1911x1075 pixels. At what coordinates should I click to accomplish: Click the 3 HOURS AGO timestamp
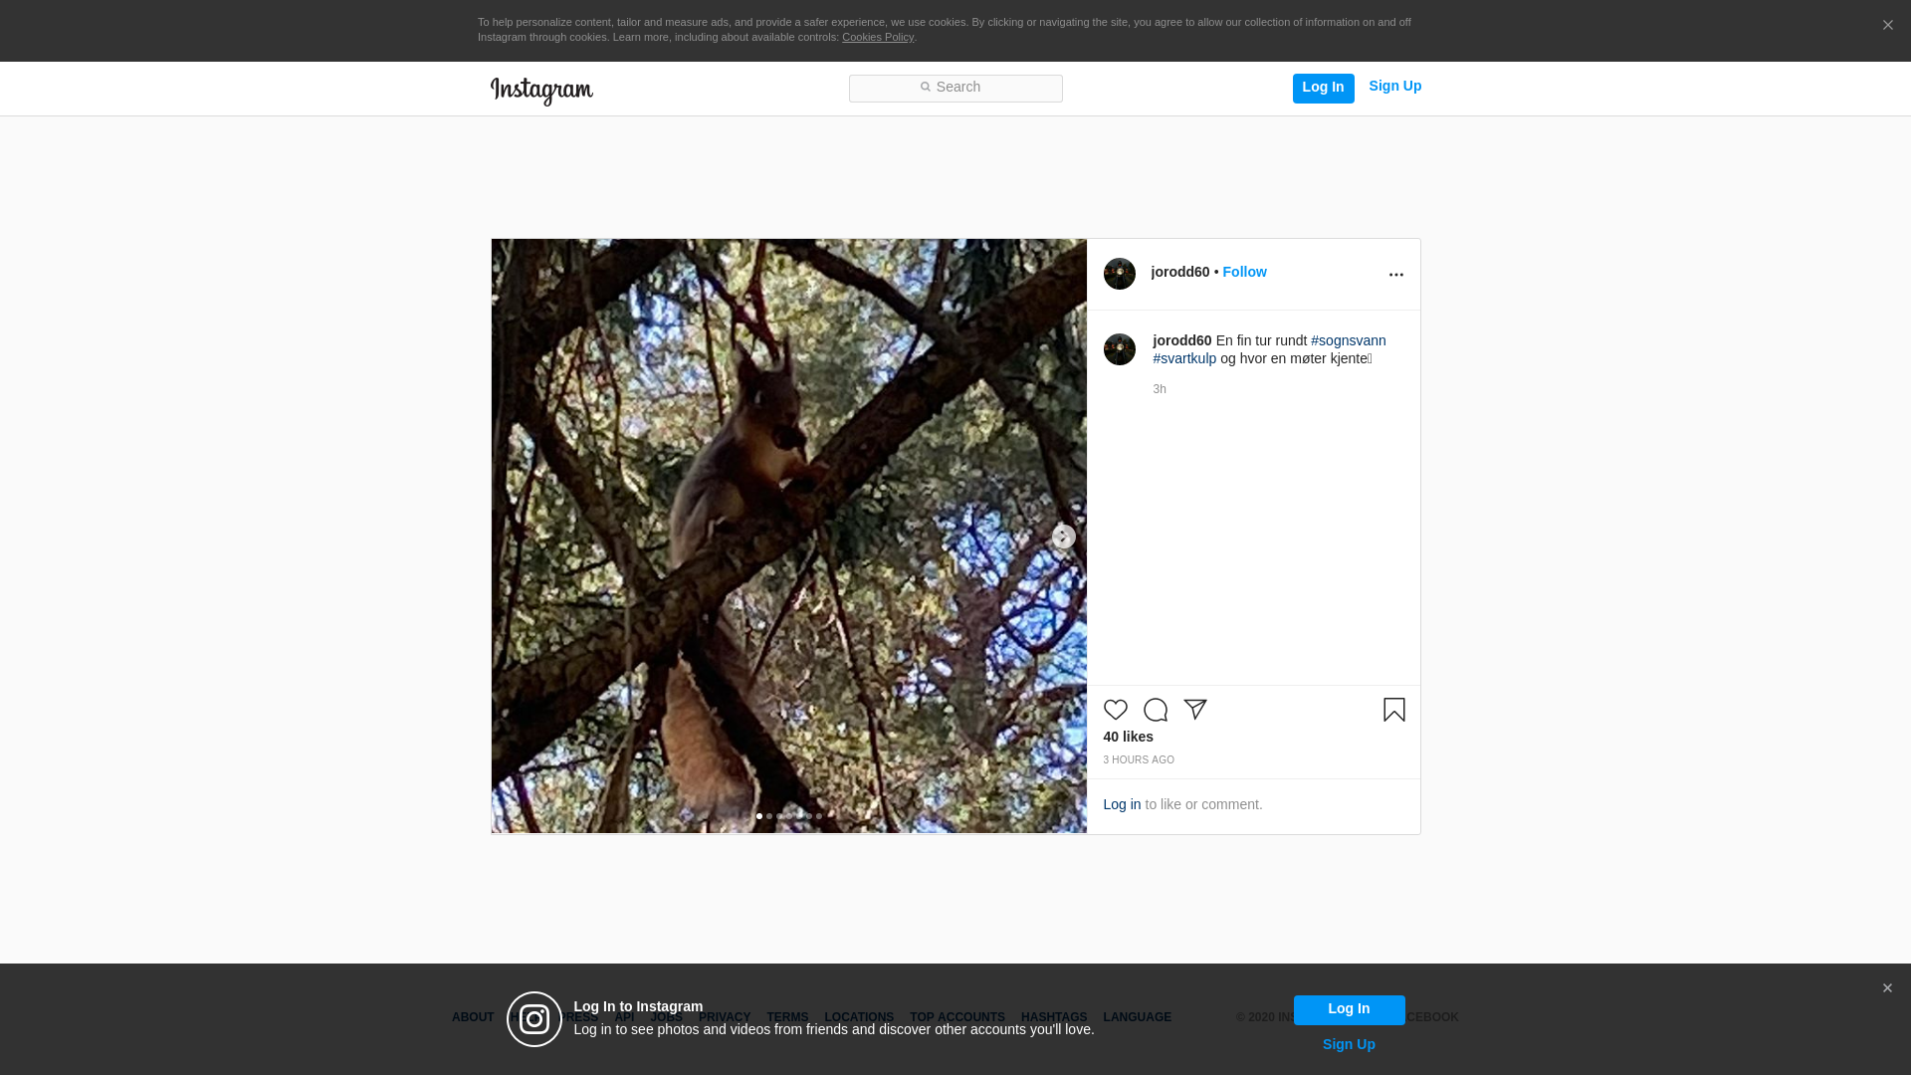tap(1138, 760)
